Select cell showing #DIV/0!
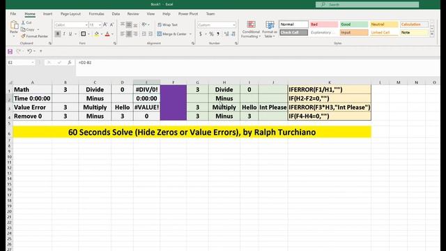This screenshot has height=251, width=446. 146,89
